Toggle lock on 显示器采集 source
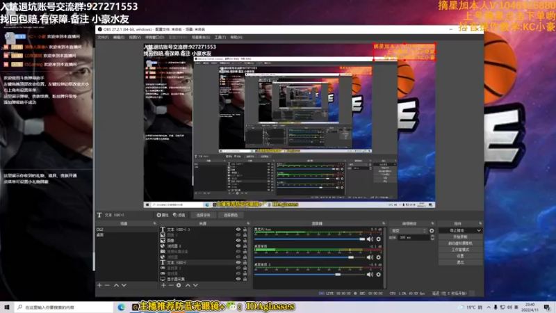 [x=245, y=279]
